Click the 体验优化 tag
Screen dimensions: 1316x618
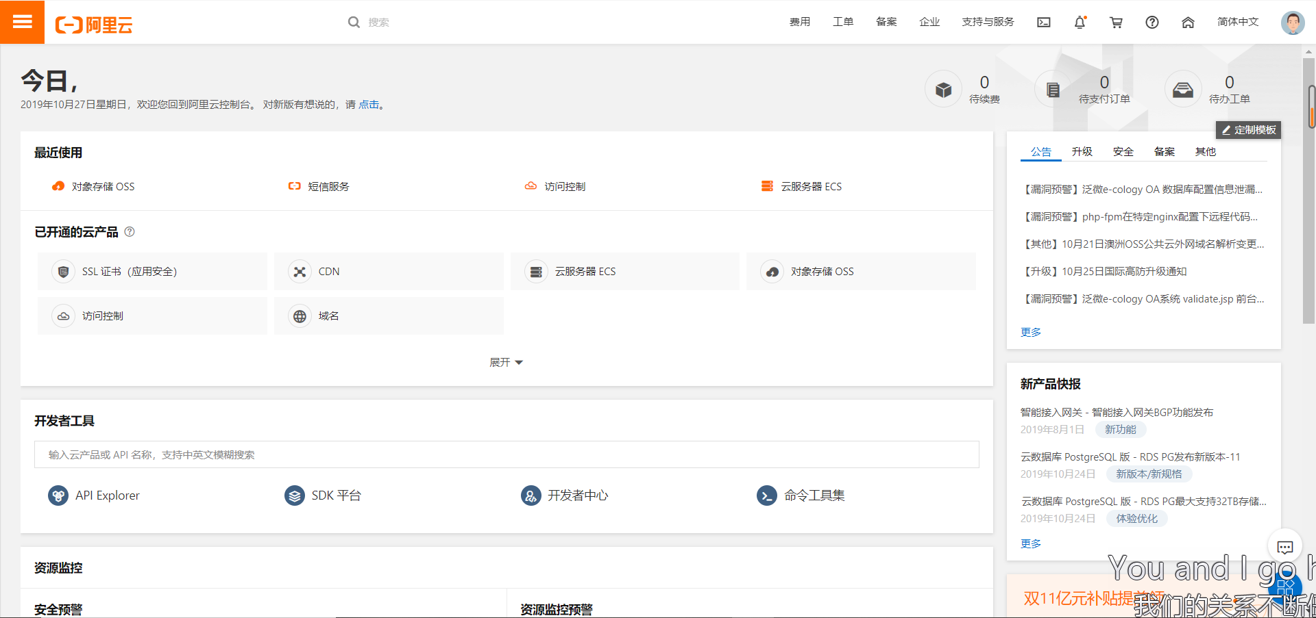pyautogui.click(x=1137, y=519)
